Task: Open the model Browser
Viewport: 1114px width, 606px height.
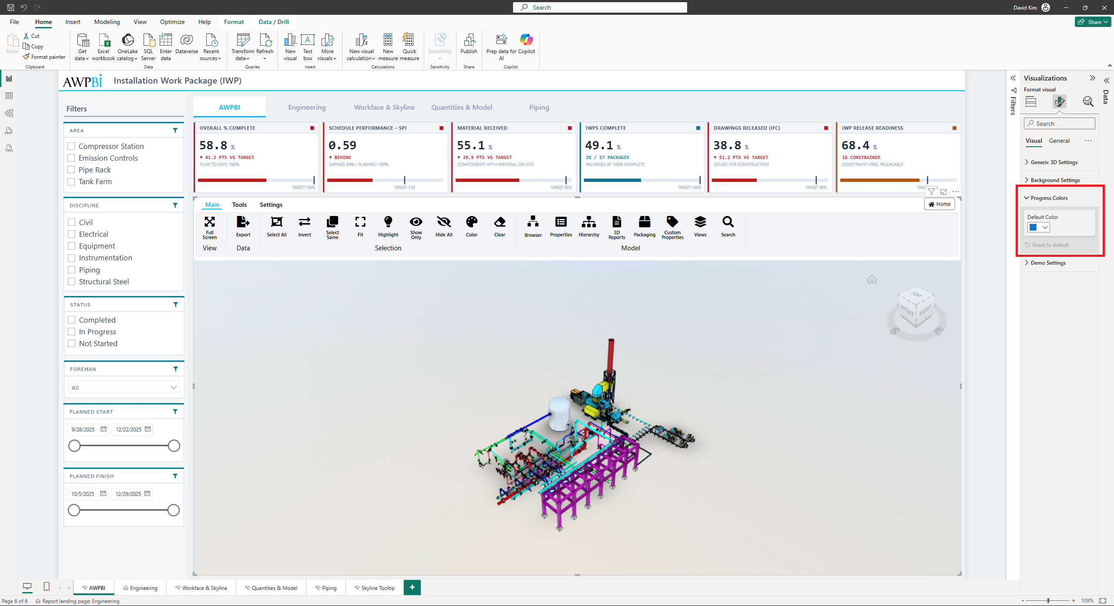Action: pos(533,227)
